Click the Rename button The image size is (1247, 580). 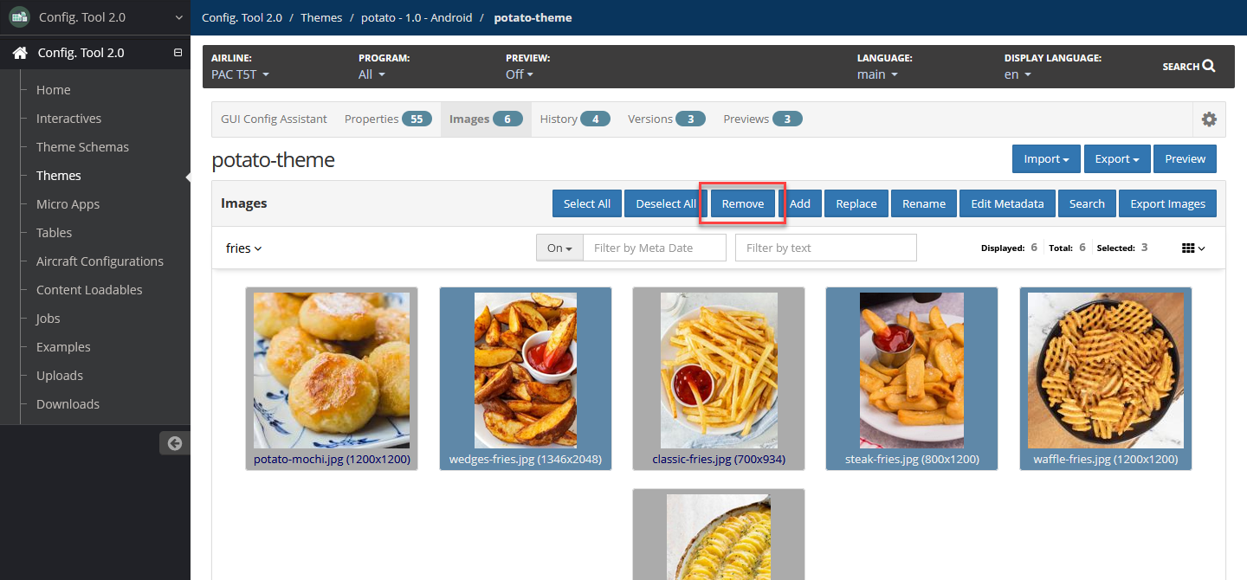(924, 203)
